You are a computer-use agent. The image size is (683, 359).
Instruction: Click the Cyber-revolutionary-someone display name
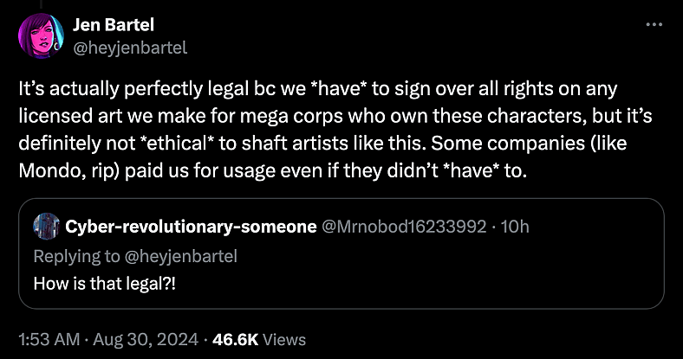191,227
